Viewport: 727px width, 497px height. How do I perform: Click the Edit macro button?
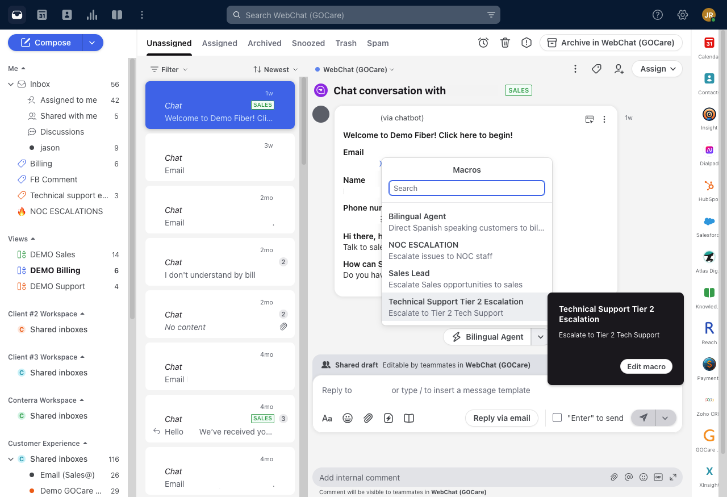646,366
